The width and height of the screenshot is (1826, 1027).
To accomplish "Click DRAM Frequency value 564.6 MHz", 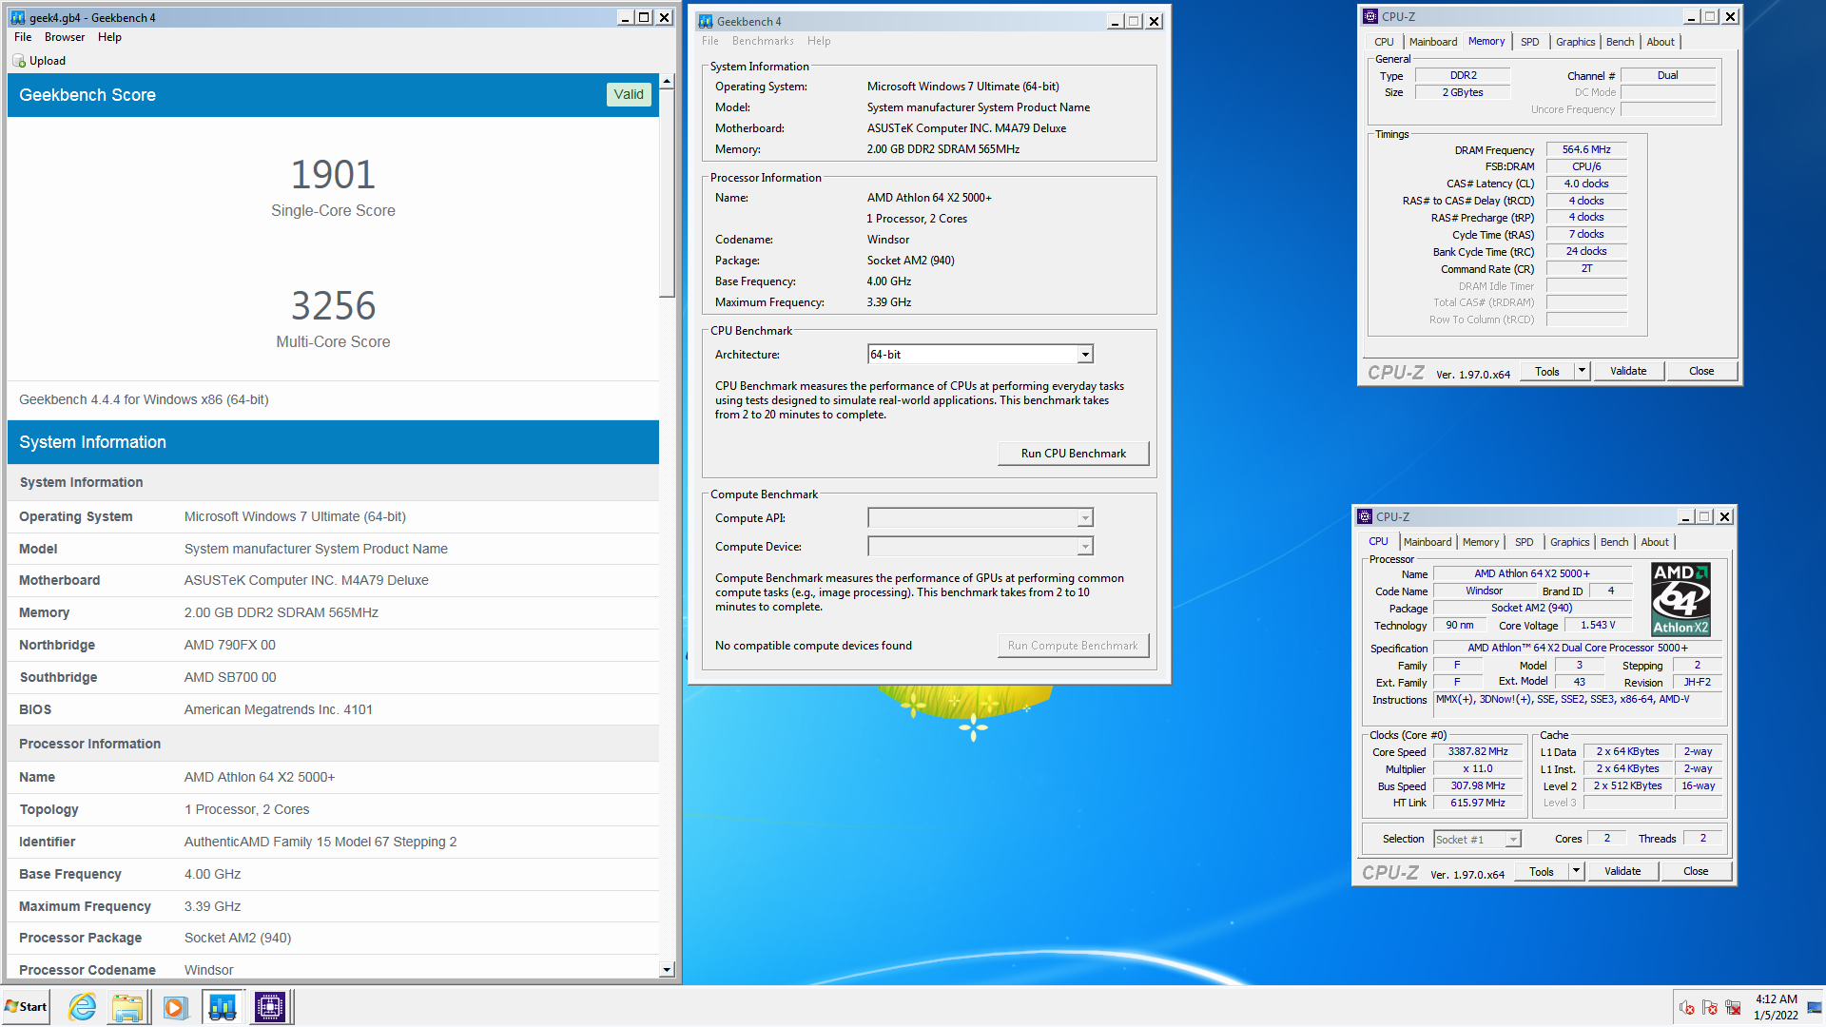I will tap(1586, 149).
